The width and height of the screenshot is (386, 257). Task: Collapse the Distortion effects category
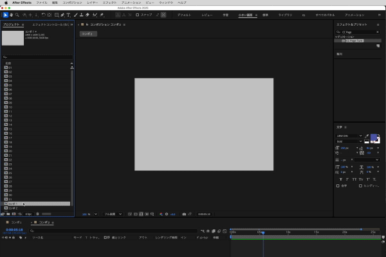pos(336,37)
